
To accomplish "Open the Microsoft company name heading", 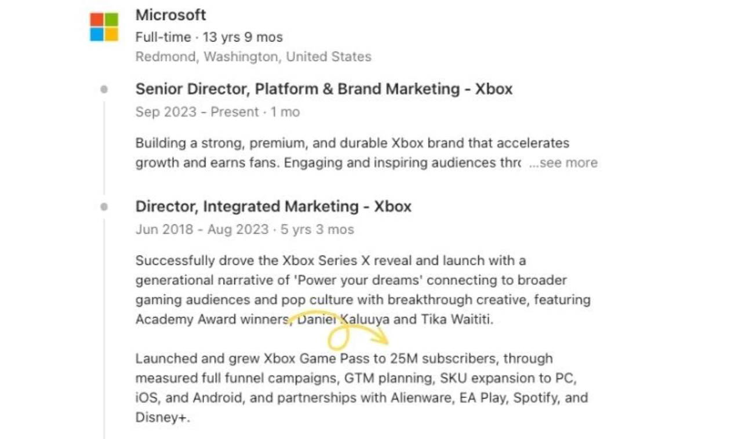I will (170, 15).
